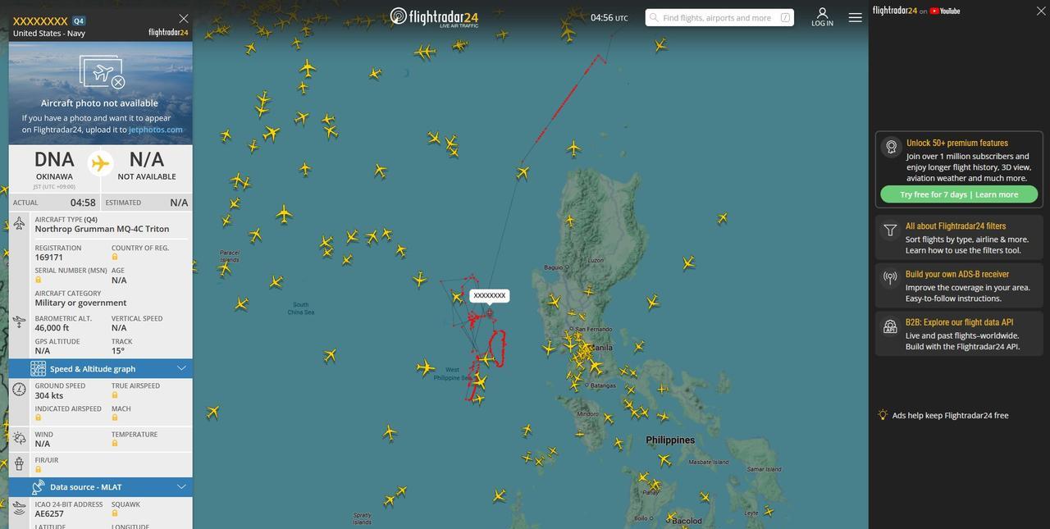Collapse the Data source - MLAT section

coord(182,486)
